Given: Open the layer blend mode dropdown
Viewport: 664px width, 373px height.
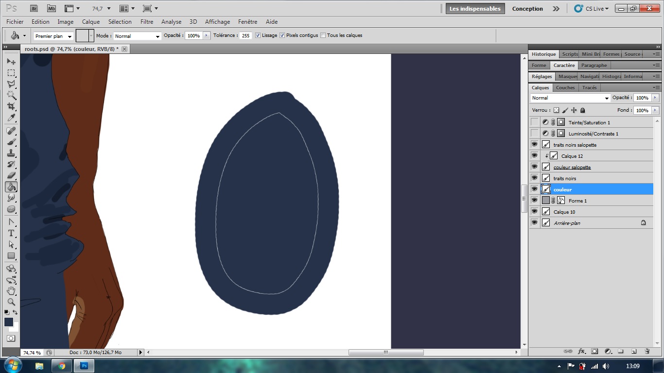Looking at the screenshot, I should tap(570, 98).
